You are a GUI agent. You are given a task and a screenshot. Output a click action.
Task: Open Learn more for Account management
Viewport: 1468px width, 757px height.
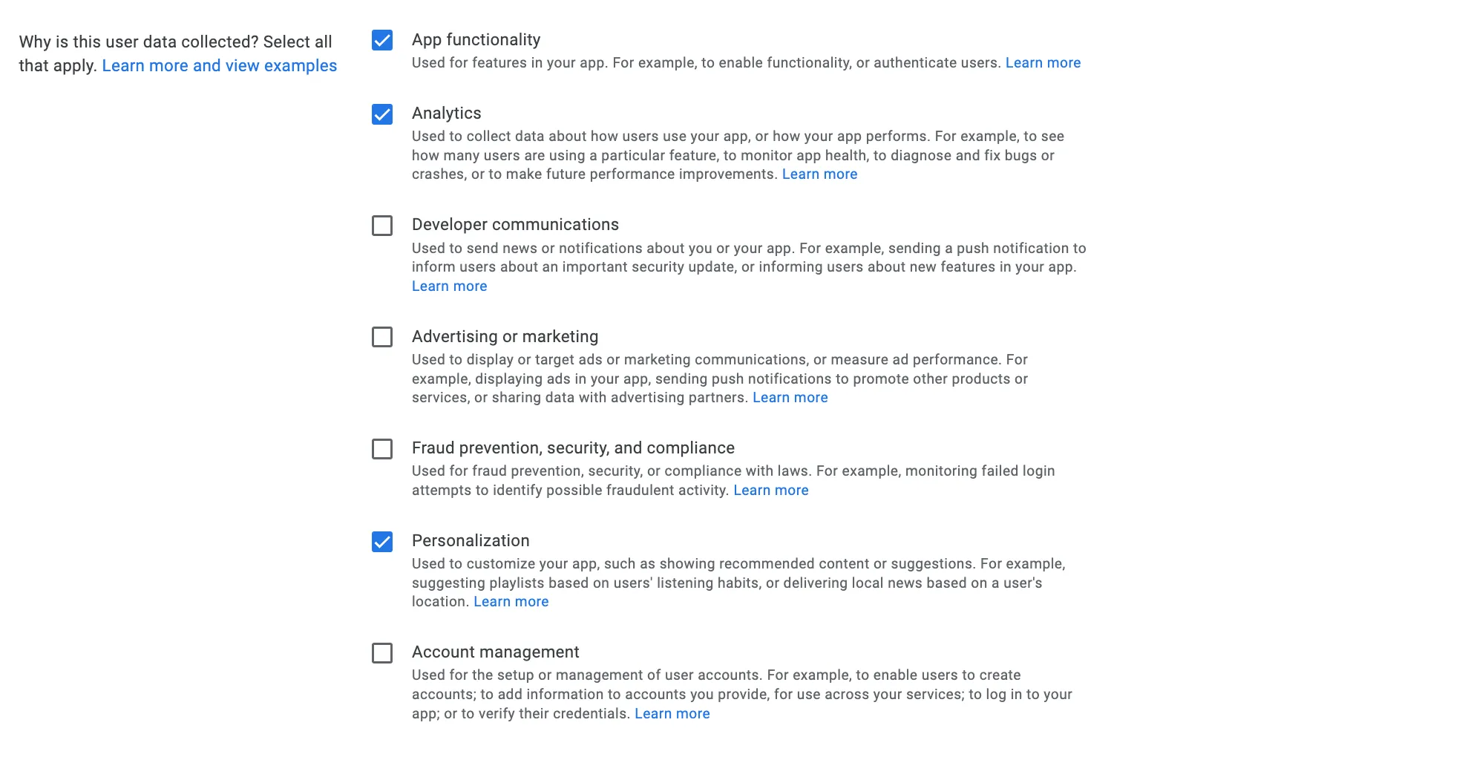[672, 714]
